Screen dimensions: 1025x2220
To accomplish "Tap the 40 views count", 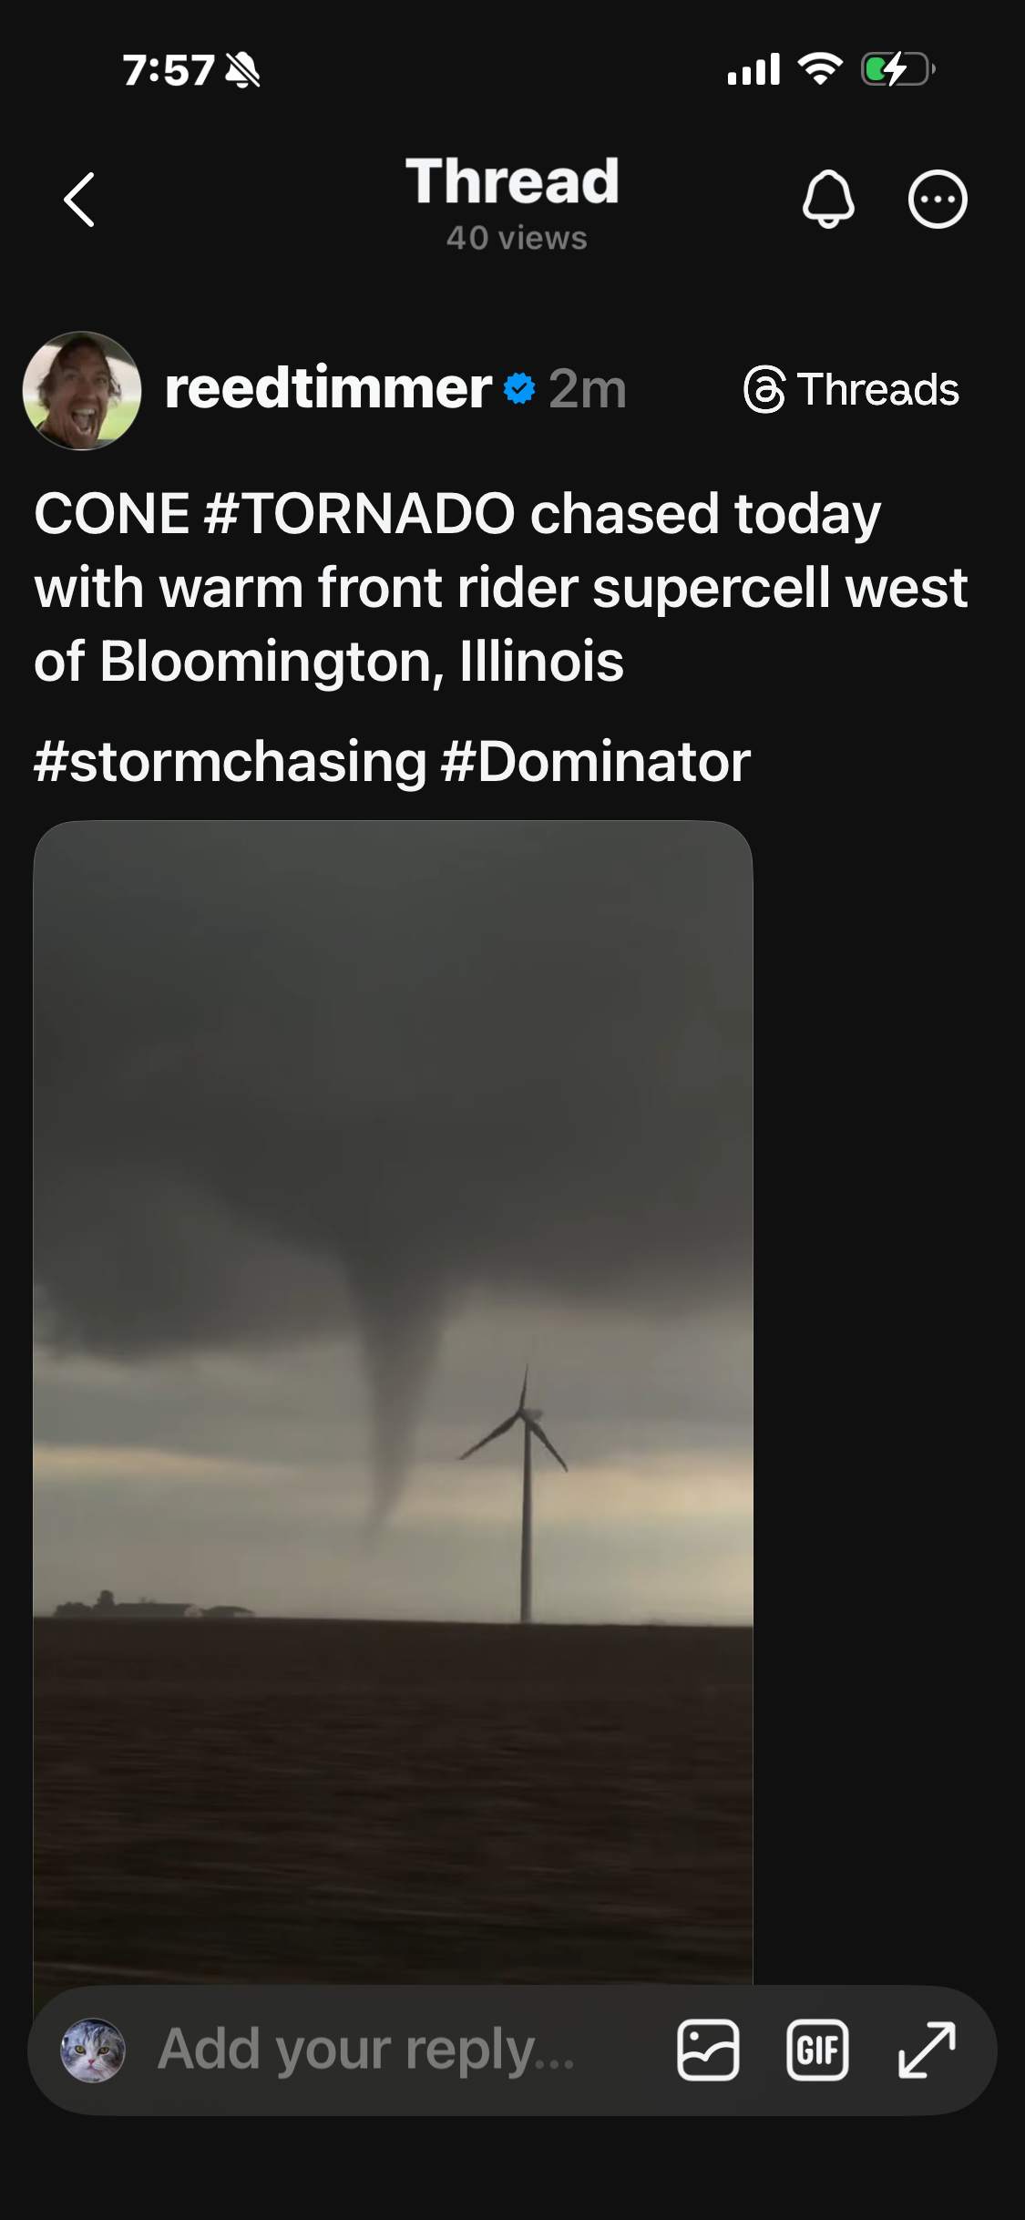I will (517, 239).
